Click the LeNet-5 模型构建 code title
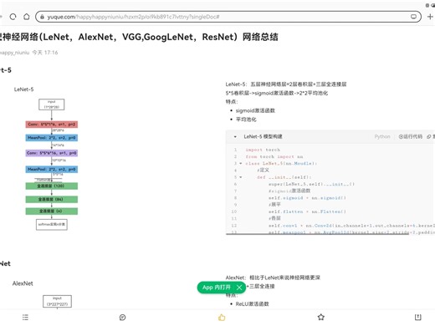This screenshot has height=326, width=435. pyautogui.click(x=263, y=136)
